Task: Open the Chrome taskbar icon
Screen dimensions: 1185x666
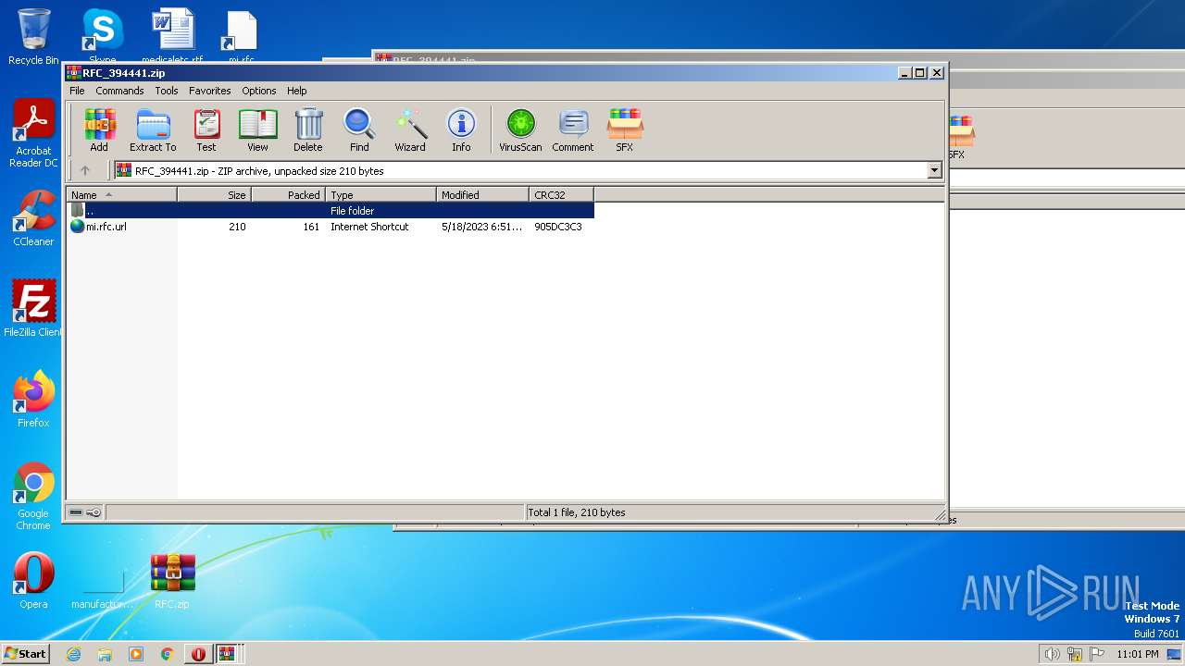Action: [168, 654]
